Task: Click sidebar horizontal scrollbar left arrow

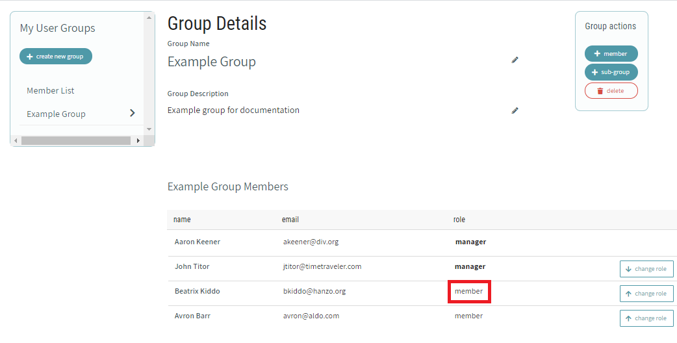Action: tap(16, 141)
